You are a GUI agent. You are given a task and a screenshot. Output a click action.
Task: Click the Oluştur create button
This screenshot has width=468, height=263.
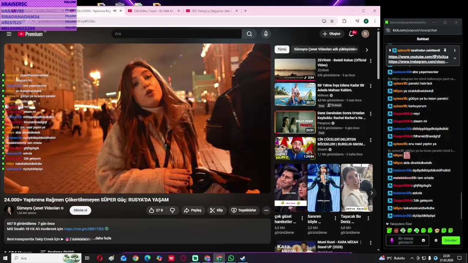click(x=332, y=34)
